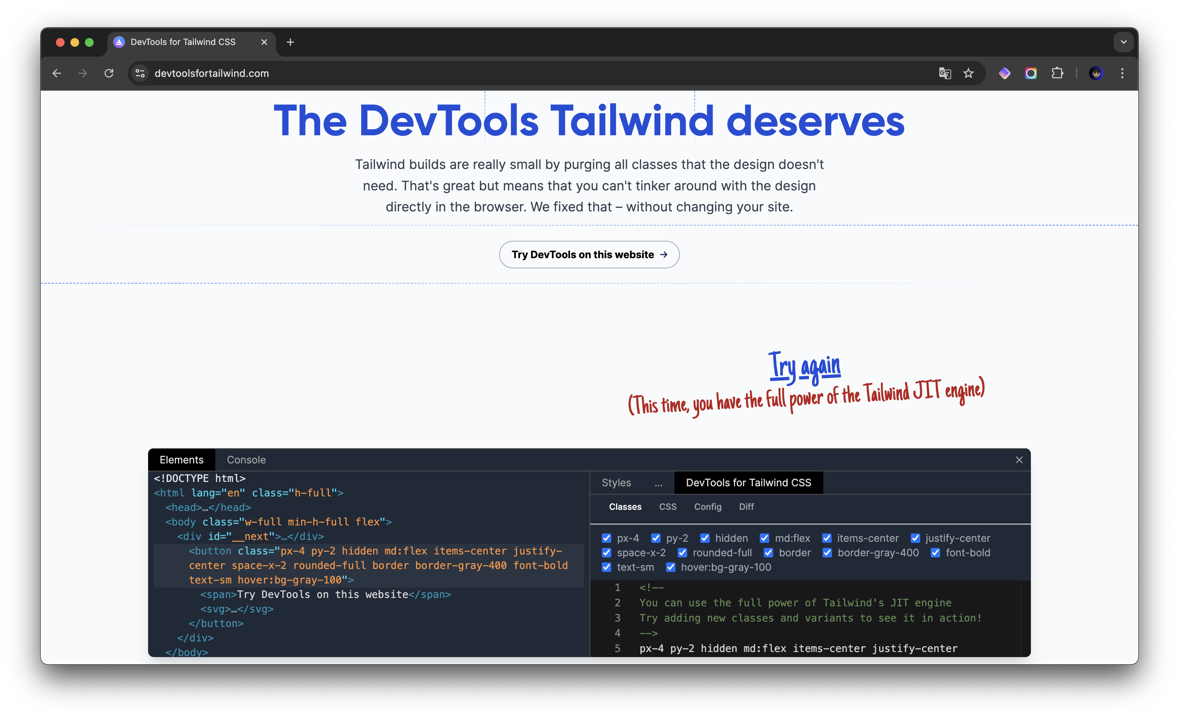Viewport: 1179px width, 718px height.
Task: Open the Styles tab
Action: 616,483
